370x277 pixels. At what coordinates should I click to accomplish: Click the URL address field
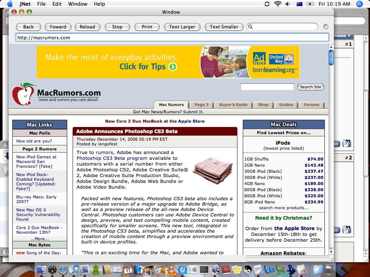click(172, 38)
